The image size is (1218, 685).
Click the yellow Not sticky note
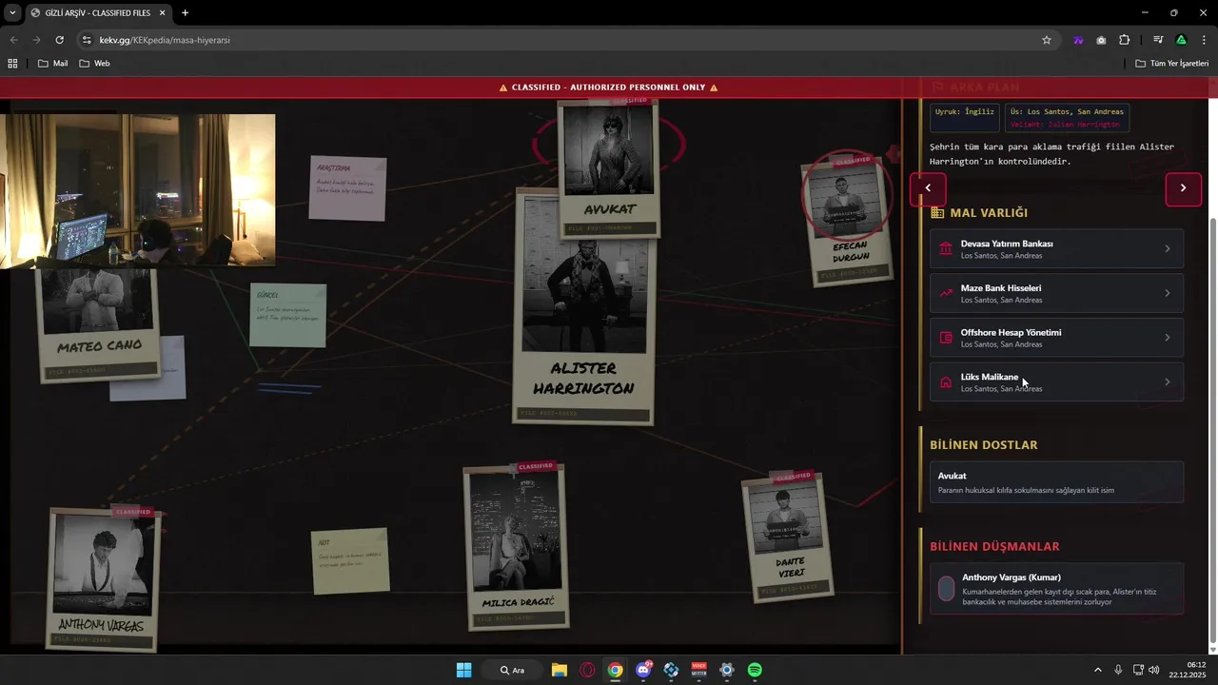pyautogui.click(x=350, y=561)
